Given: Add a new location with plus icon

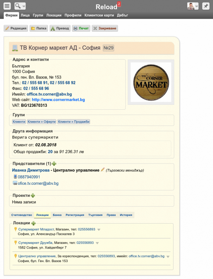Looking at the screenshot, I should coord(33,223).
